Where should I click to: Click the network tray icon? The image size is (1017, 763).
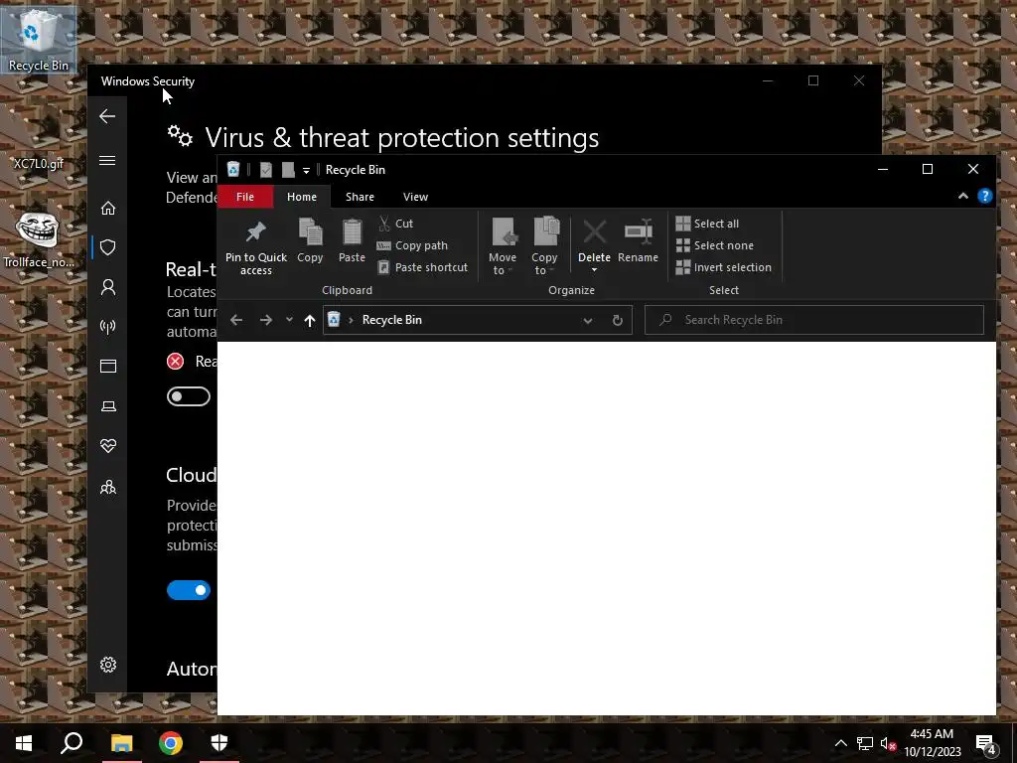865,743
